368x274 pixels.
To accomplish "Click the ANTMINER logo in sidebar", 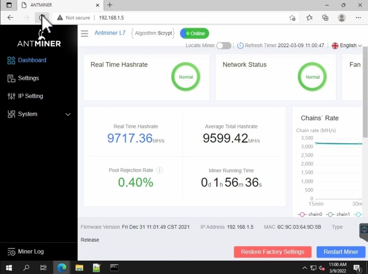I will 39,39.
